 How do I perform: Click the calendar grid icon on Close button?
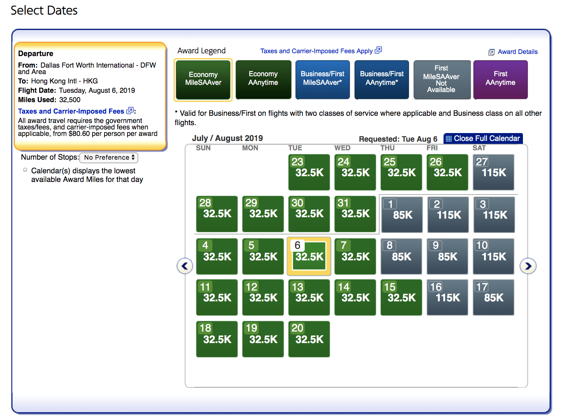click(449, 139)
